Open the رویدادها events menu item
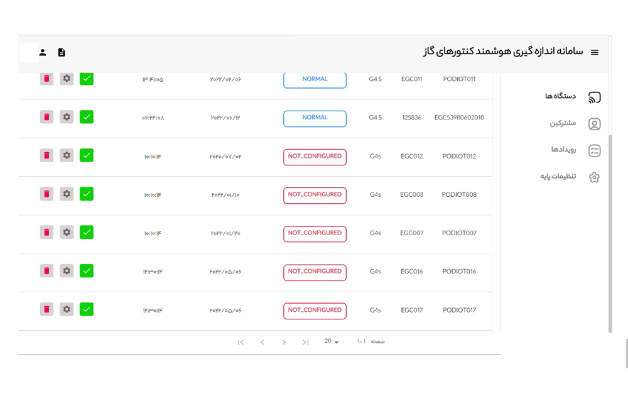 tap(563, 150)
